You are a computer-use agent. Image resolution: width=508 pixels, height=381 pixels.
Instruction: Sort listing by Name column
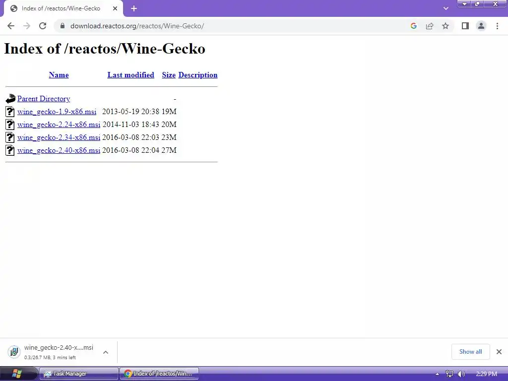[59, 75]
